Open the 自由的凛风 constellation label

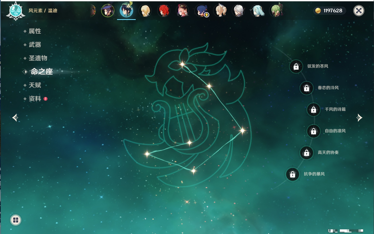coord(335,131)
